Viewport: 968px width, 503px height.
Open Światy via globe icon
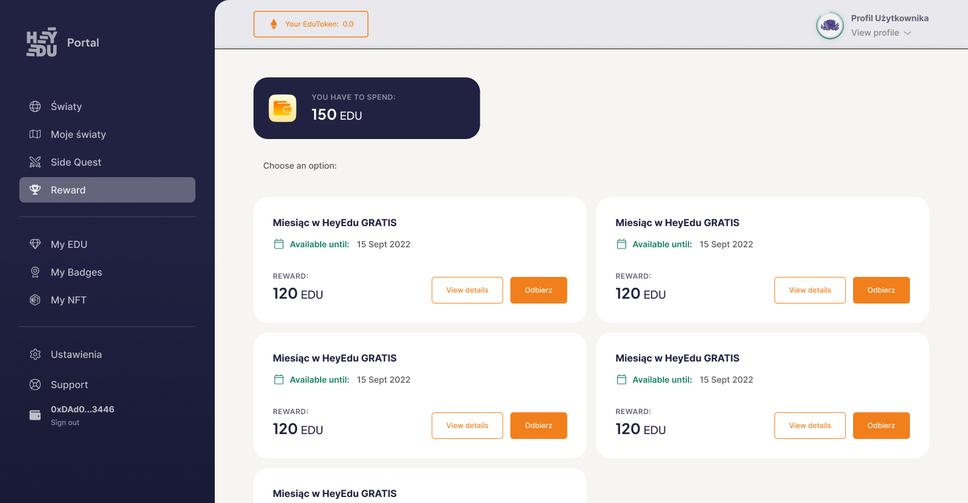point(35,106)
